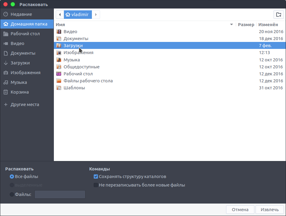This screenshot has height=216, width=286.
Task: Select the выделенные radio button
Action: pos(12,185)
